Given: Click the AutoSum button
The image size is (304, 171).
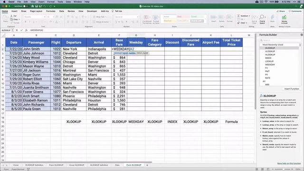Looking at the screenshot, I should click(x=243, y=16).
